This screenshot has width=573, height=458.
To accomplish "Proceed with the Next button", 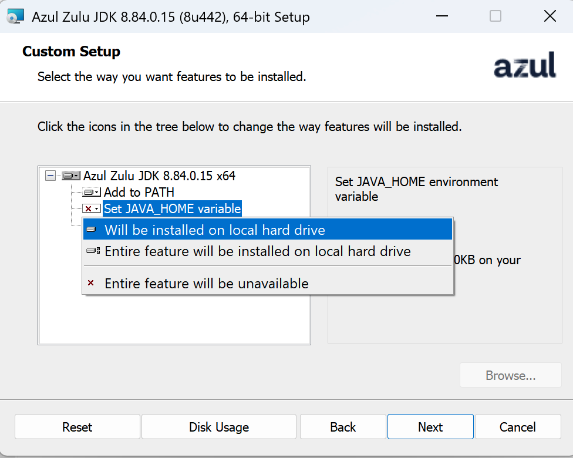I will pyautogui.click(x=430, y=427).
